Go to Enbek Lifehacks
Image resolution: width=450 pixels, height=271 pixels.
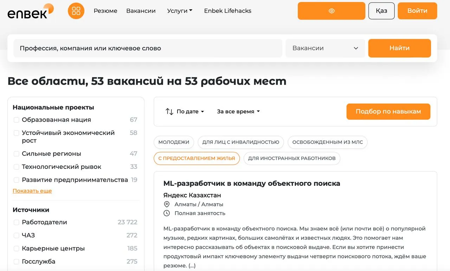click(x=227, y=11)
